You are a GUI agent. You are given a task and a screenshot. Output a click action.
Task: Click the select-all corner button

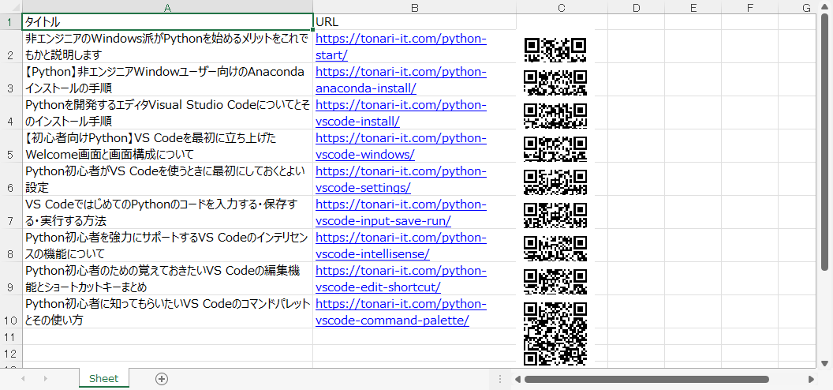[x=10, y=7]
